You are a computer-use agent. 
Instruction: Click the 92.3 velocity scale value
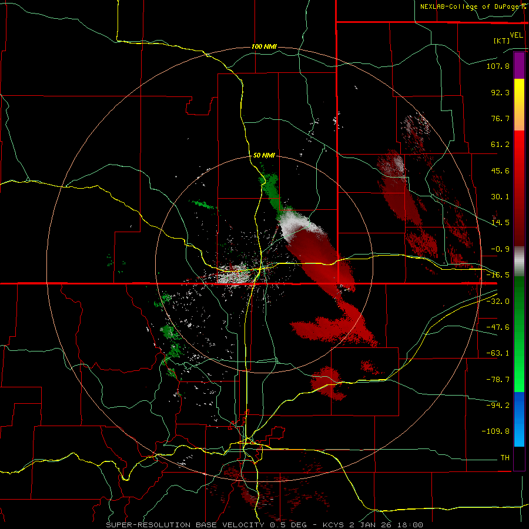point(500,92)
